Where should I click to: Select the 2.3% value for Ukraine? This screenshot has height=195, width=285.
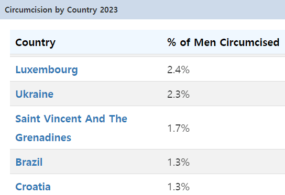(x=178, y=94)
